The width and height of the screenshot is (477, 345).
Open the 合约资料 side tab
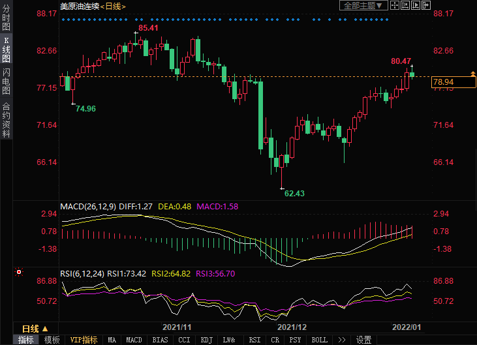pos(7,119)
